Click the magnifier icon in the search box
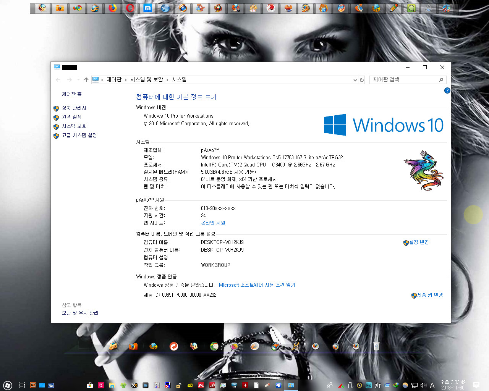This screenshot has height=391, width=489. click(x=441, y=80)
